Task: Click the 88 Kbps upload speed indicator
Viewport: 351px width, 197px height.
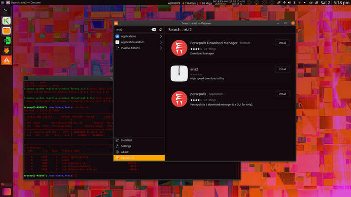Action: [x=206, y=3]
